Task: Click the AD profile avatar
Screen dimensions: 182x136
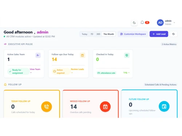Action: point(160,22)
